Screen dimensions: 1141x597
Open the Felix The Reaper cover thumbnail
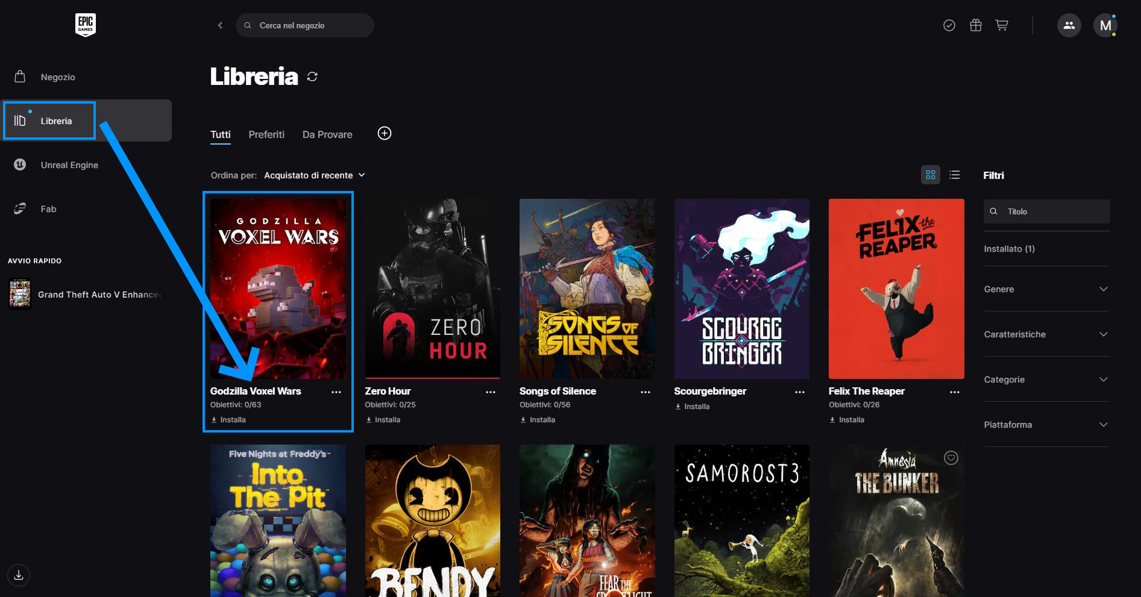pyautogui.click(x=896, y=289)
